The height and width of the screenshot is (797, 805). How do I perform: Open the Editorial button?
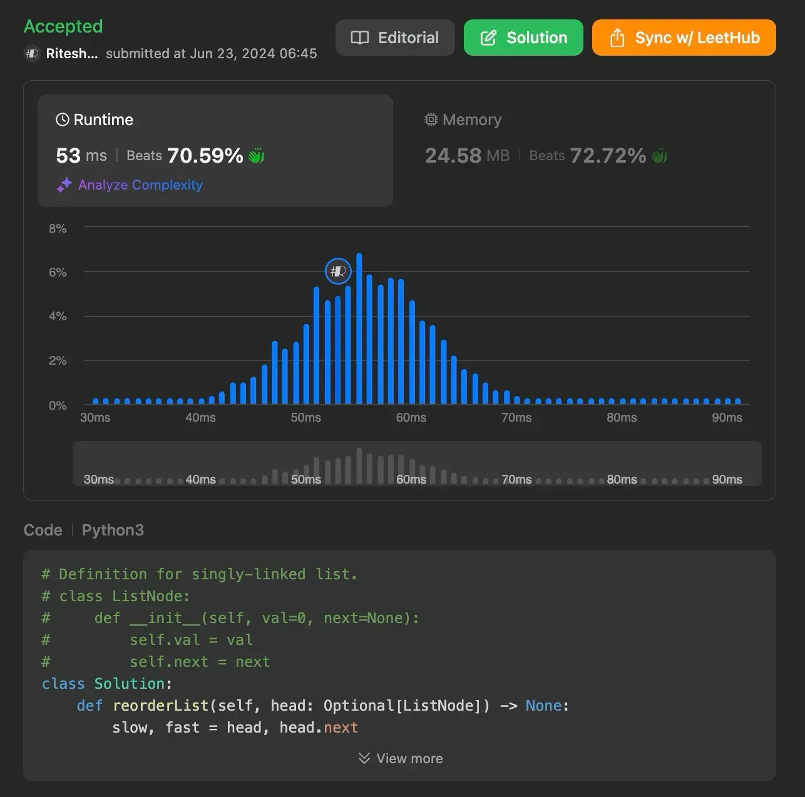coord(395,38)
